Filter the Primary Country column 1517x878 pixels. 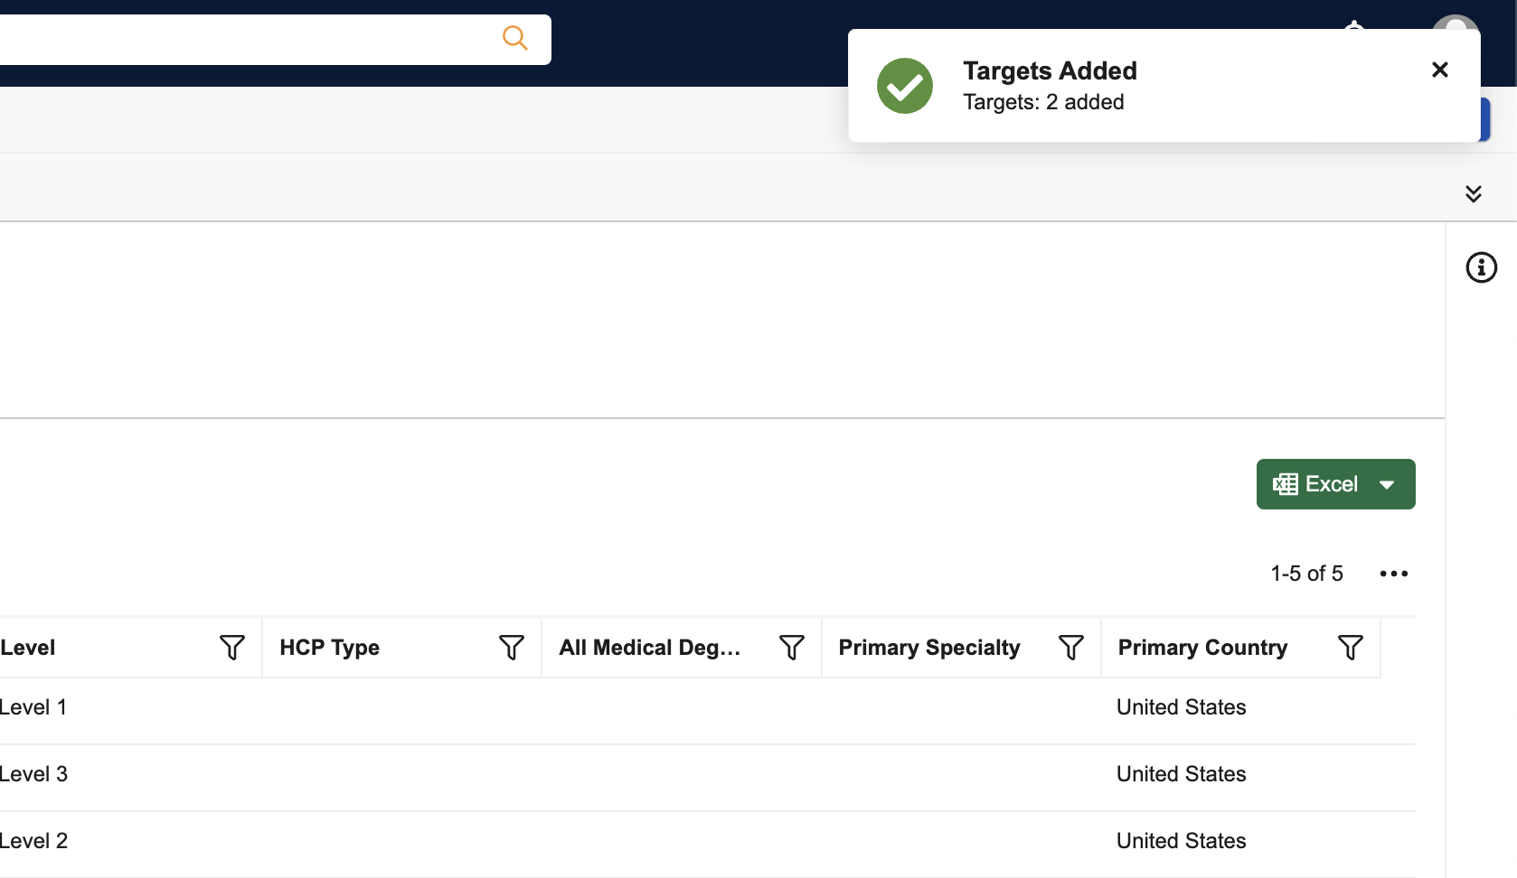click(1350, 648)
